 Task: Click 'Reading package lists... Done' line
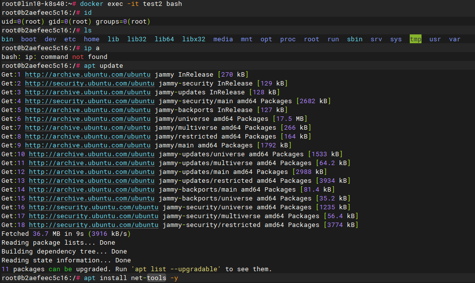58,243
